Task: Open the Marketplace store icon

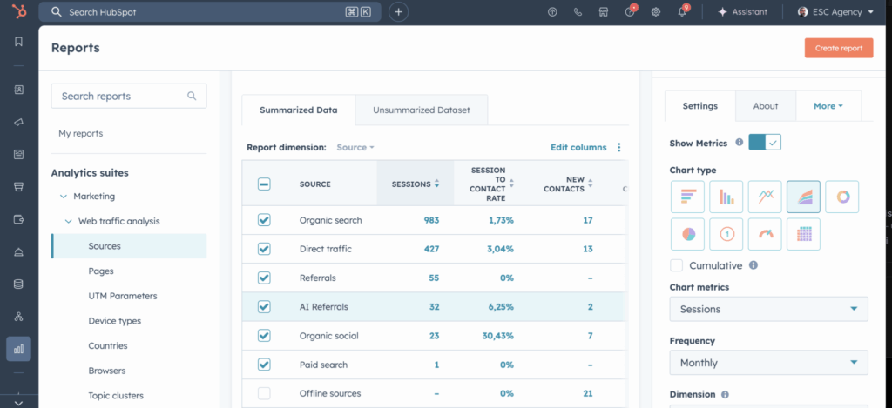Action: coord(604,12)
